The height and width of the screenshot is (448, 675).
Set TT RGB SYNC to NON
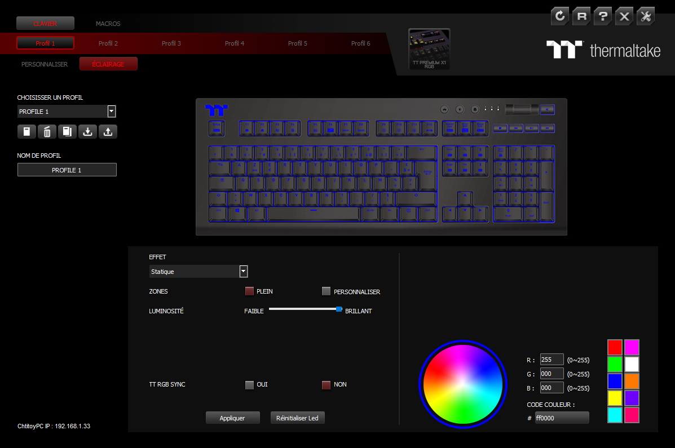326,384
